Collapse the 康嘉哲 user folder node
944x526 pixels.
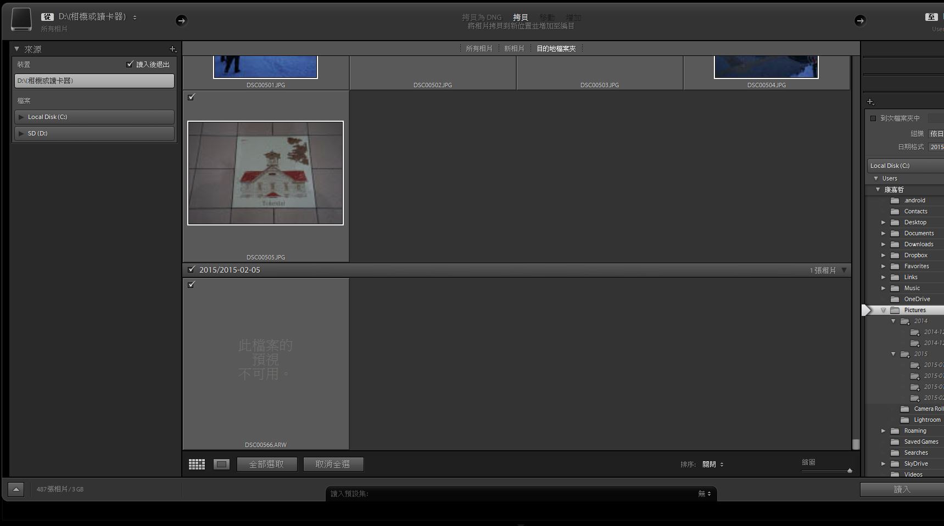878,189
